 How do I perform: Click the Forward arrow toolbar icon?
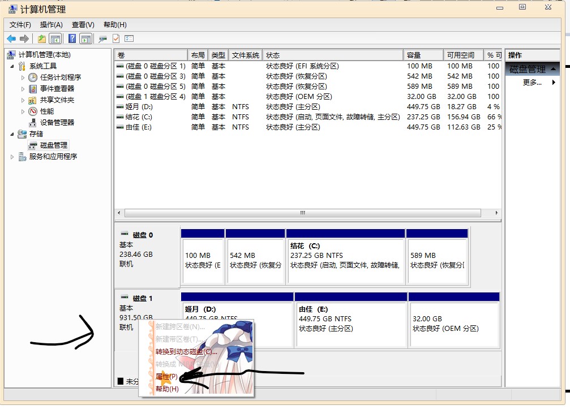point(24,38)
